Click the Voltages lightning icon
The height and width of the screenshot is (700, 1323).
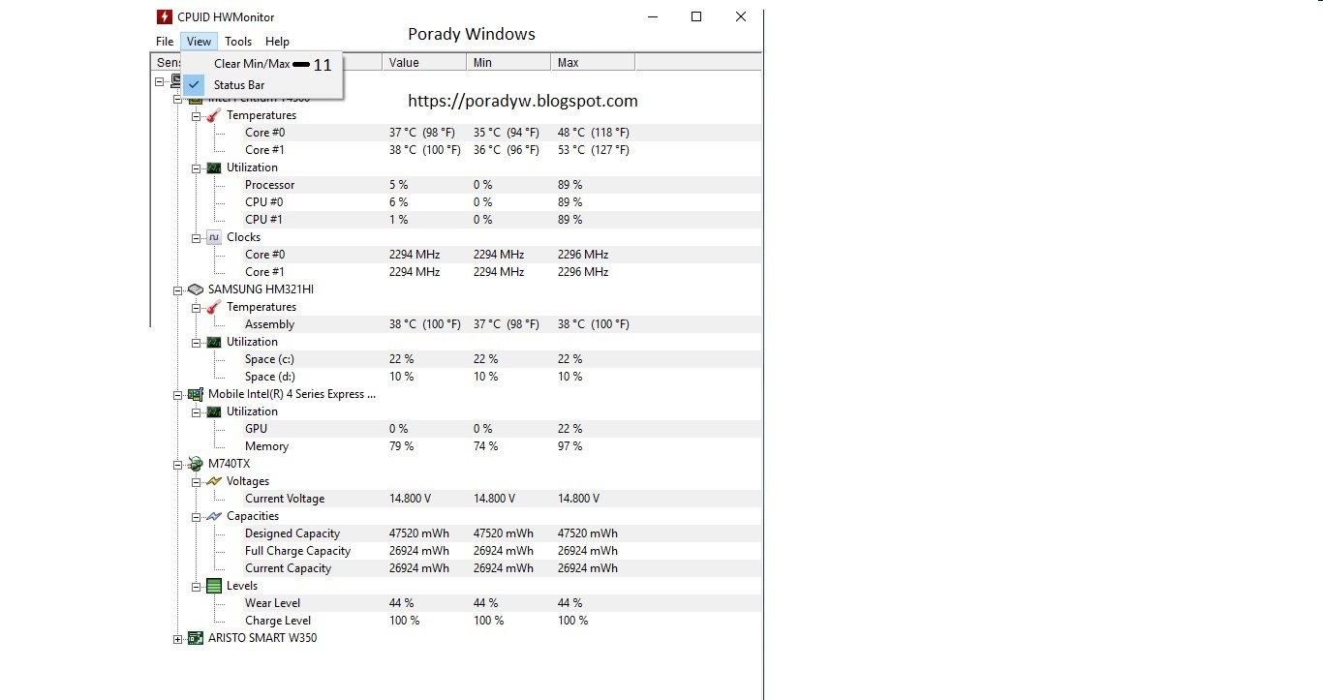214,481
